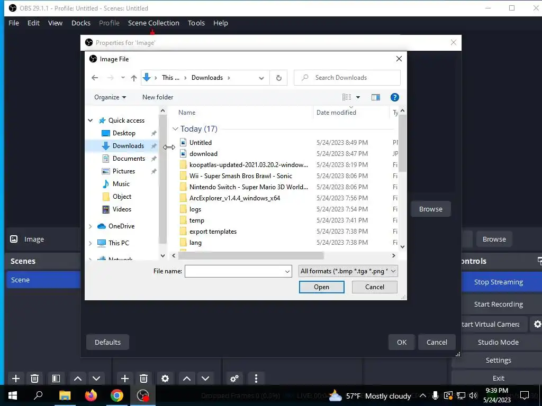This screenshot has height=406, width=542.
Task: Open audio mixer advanced gears icon
Action: click(234, 379)
